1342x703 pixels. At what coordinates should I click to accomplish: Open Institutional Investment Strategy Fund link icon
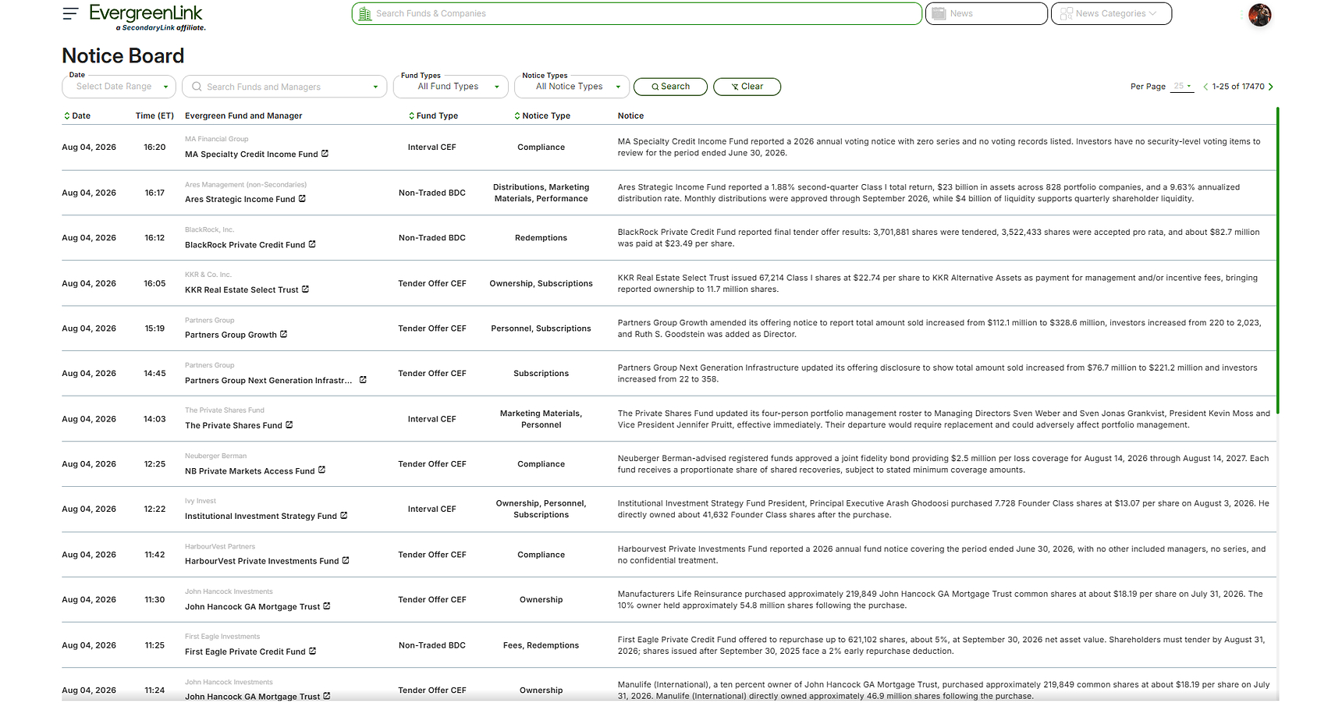pos(344,516)
